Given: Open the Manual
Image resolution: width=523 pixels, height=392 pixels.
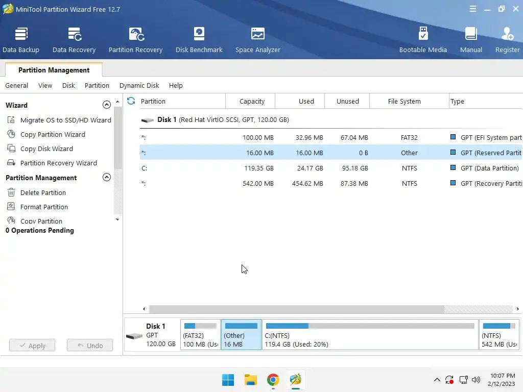Looking at the screenshot, I should [x=471, y=40].
